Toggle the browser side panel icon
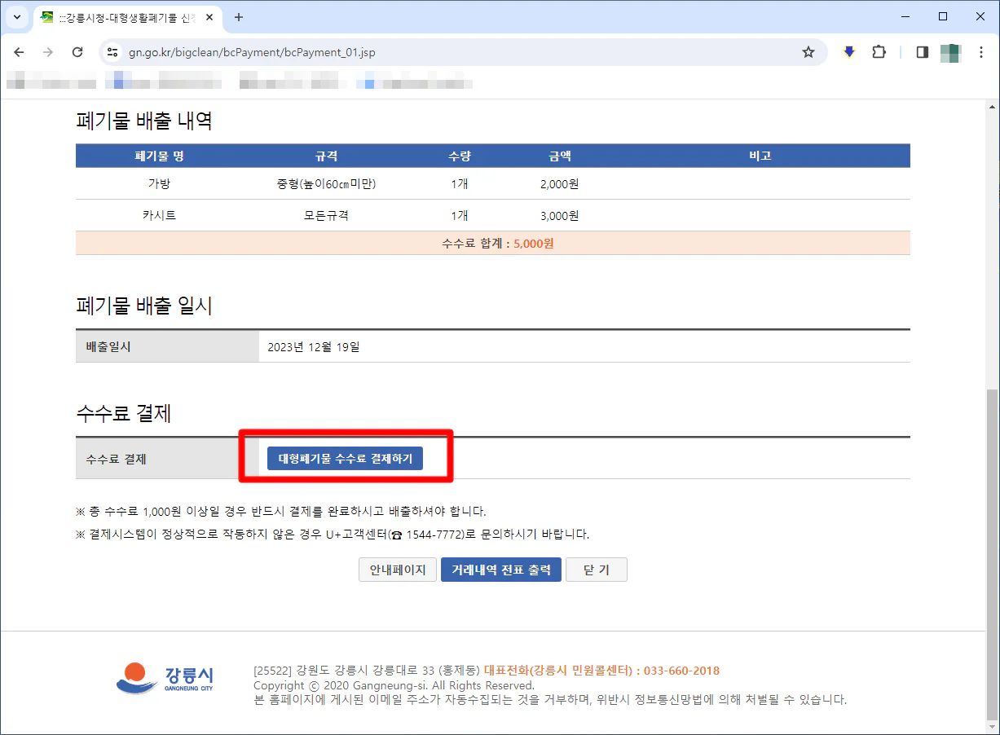Image resolution: width=1000 pixels, height=735 pixels. [x=922, y=52]
